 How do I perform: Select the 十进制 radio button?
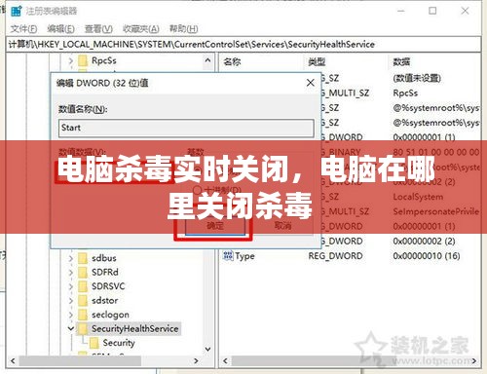coord(197,190)
